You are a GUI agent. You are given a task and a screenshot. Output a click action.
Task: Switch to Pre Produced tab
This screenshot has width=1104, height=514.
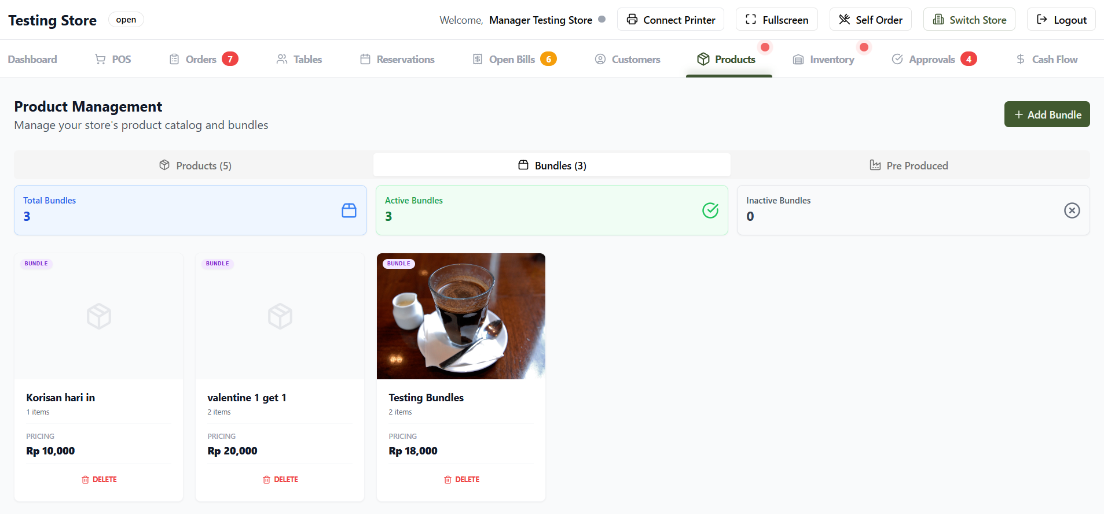(x=909, y=166)
